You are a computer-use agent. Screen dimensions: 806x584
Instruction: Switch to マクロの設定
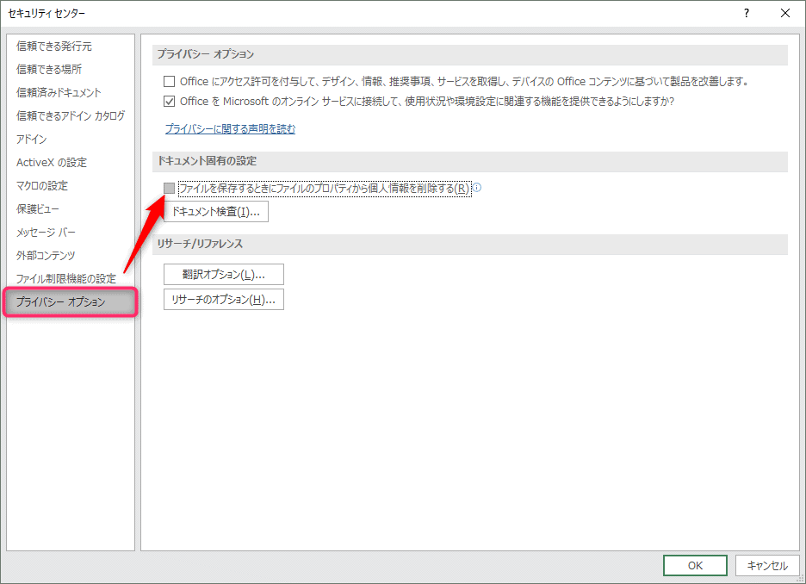[42, 185]
